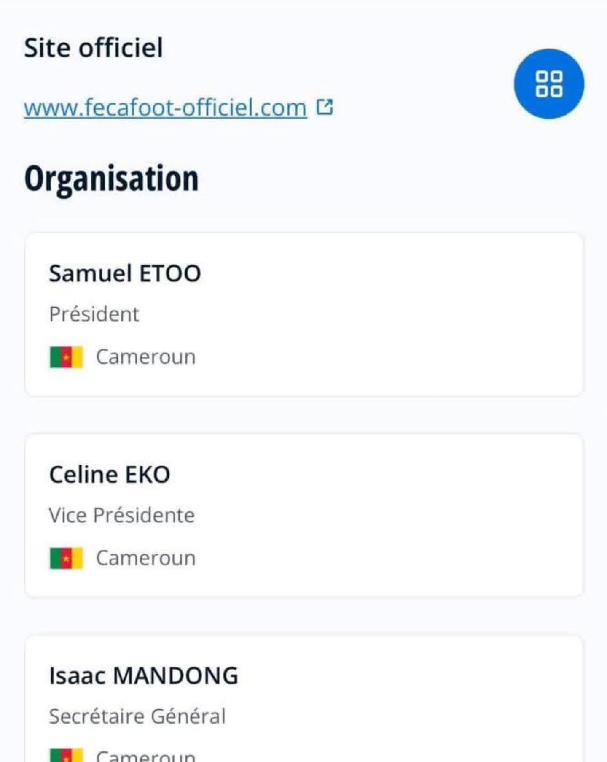Select the Celine EKO name
Image resolution: width=607 pixels, height=762 pixels.
pyautogui.click(x=110, y=474)
